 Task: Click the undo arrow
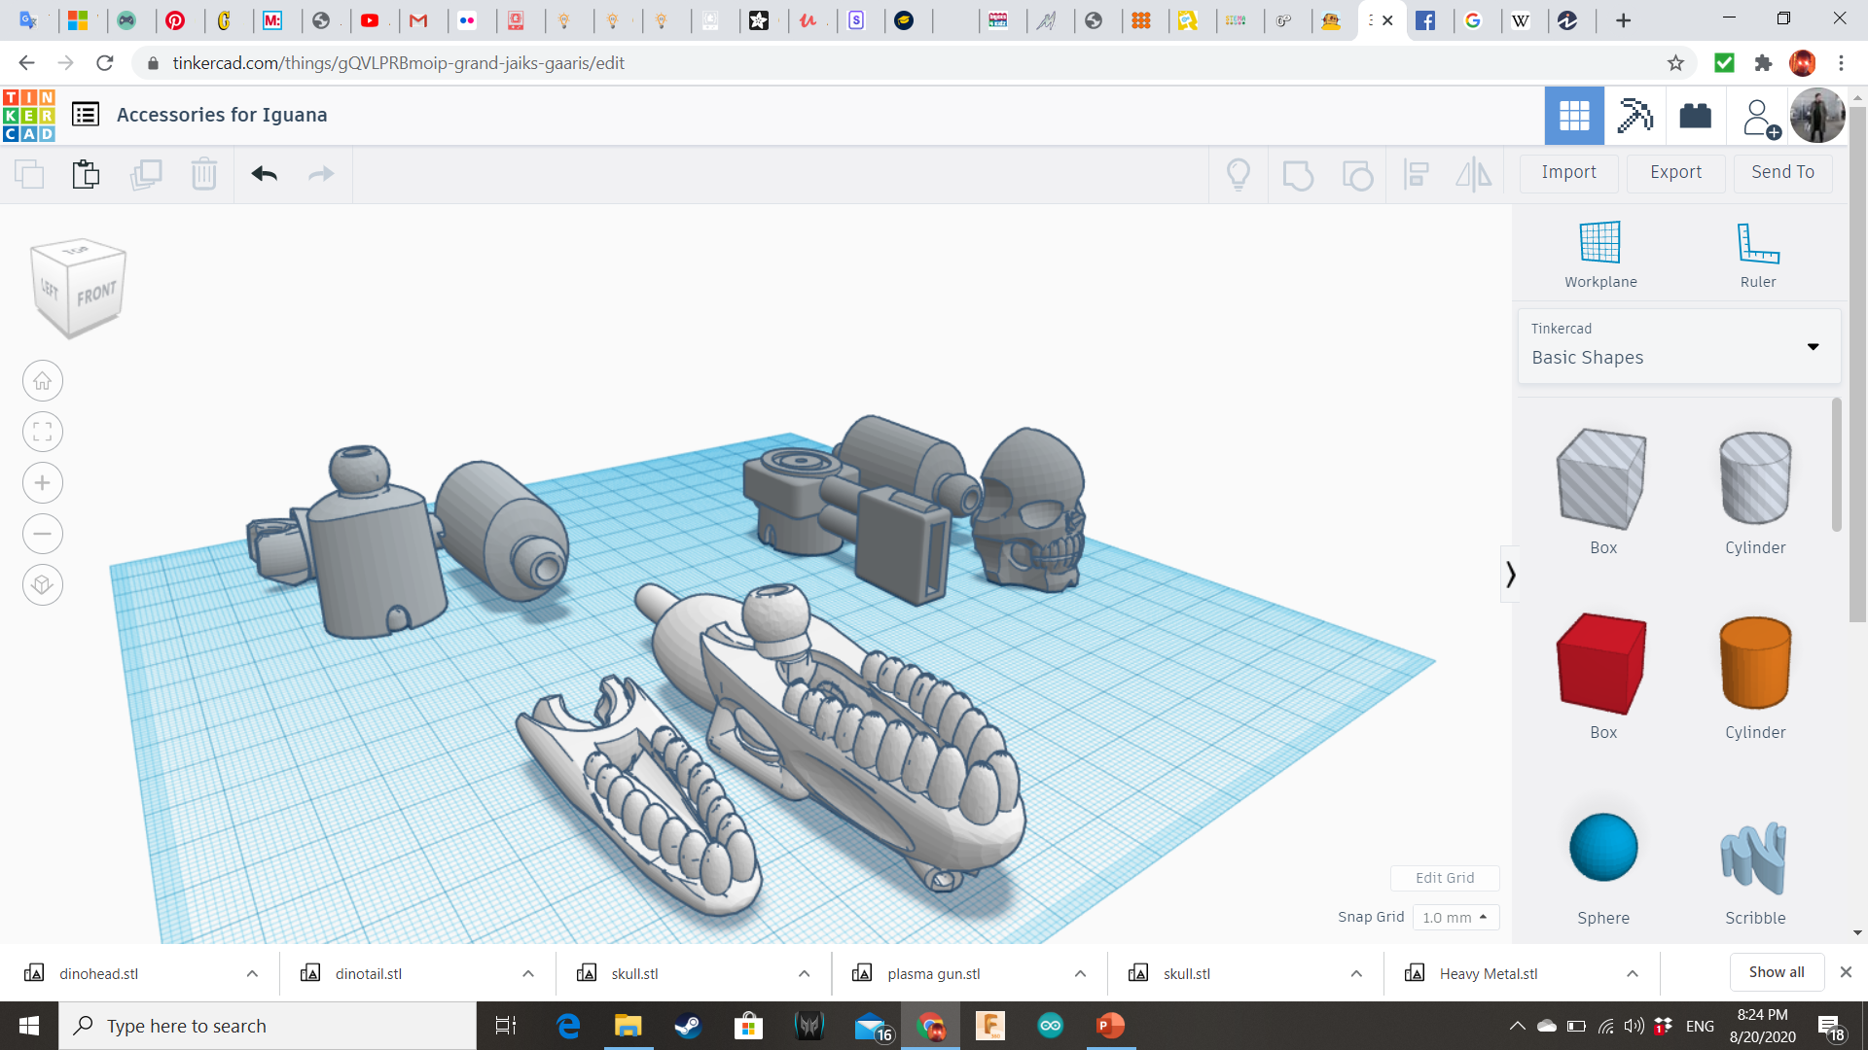click(264, 174)
